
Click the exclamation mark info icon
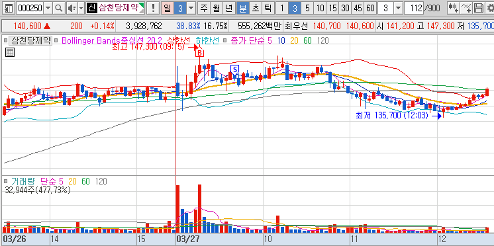coord(153,8)
